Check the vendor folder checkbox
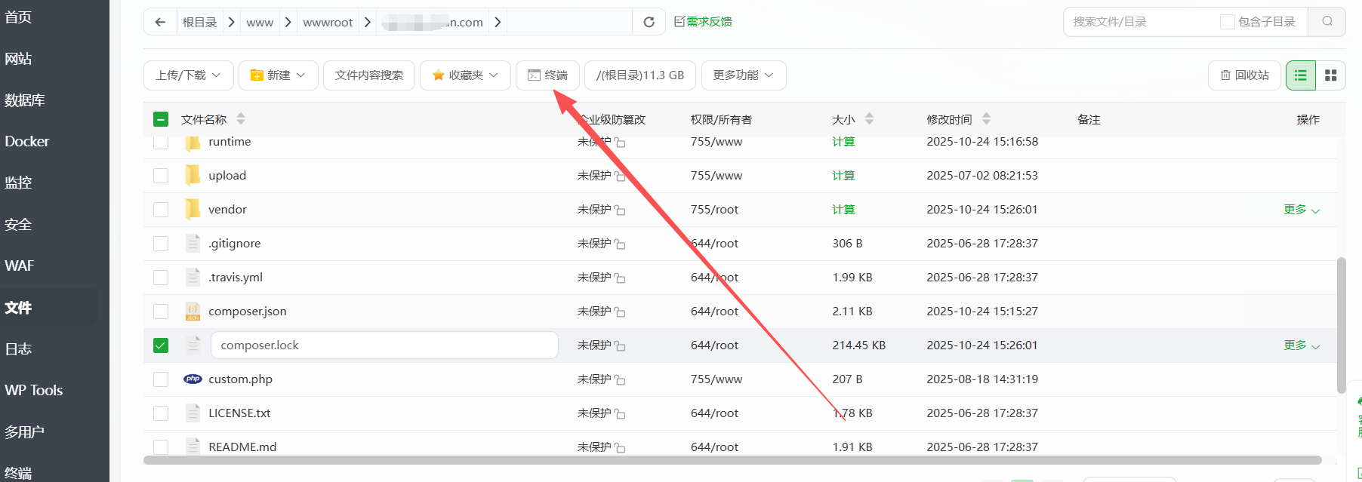 point(161,209)
